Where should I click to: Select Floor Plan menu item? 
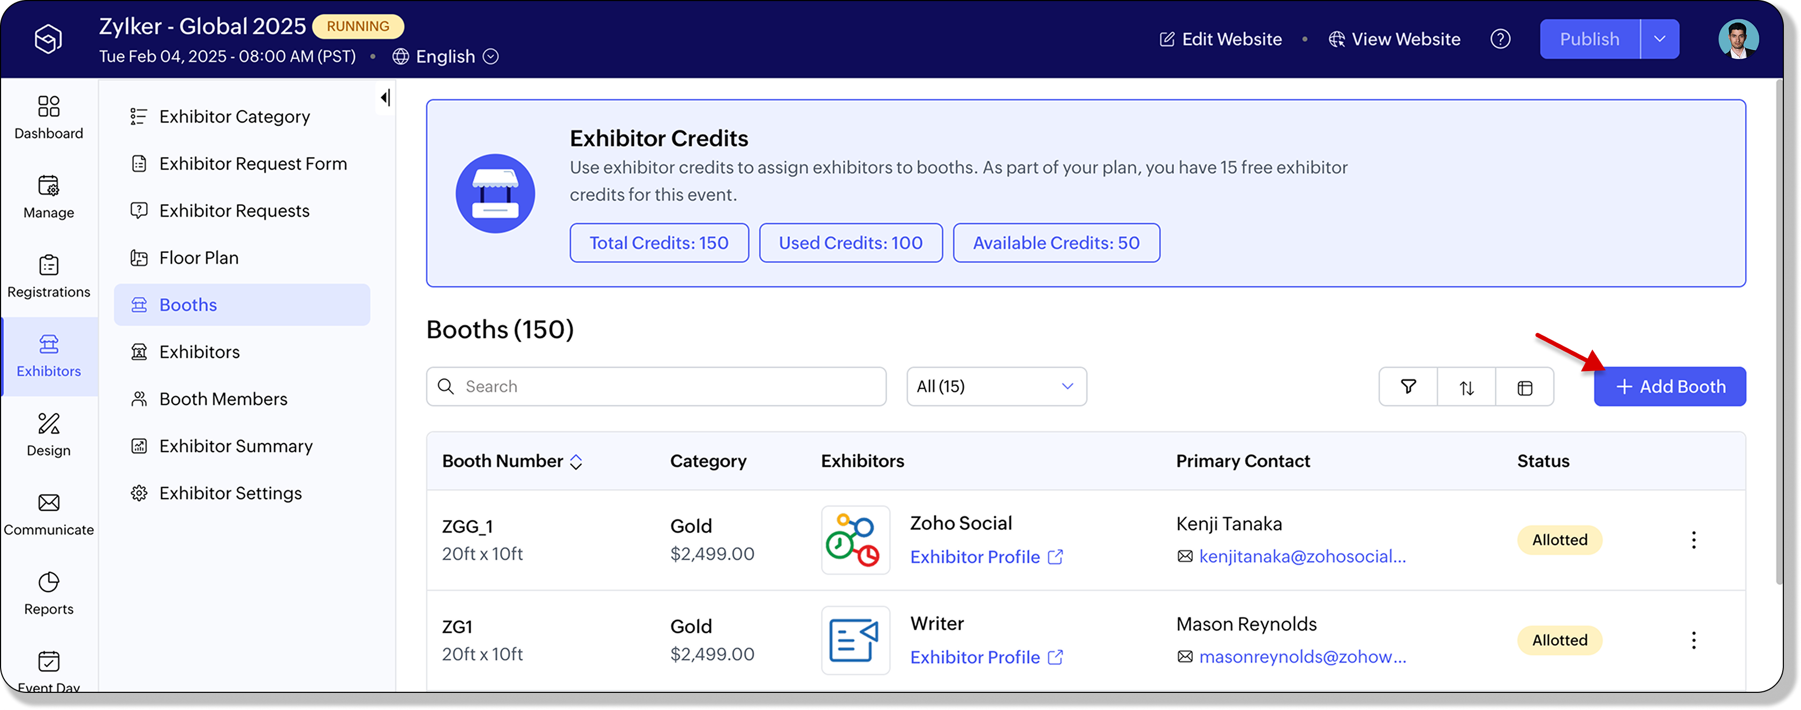tap(199, 258)
